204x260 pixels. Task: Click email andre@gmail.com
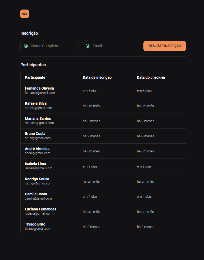click(x=38, y=153)
